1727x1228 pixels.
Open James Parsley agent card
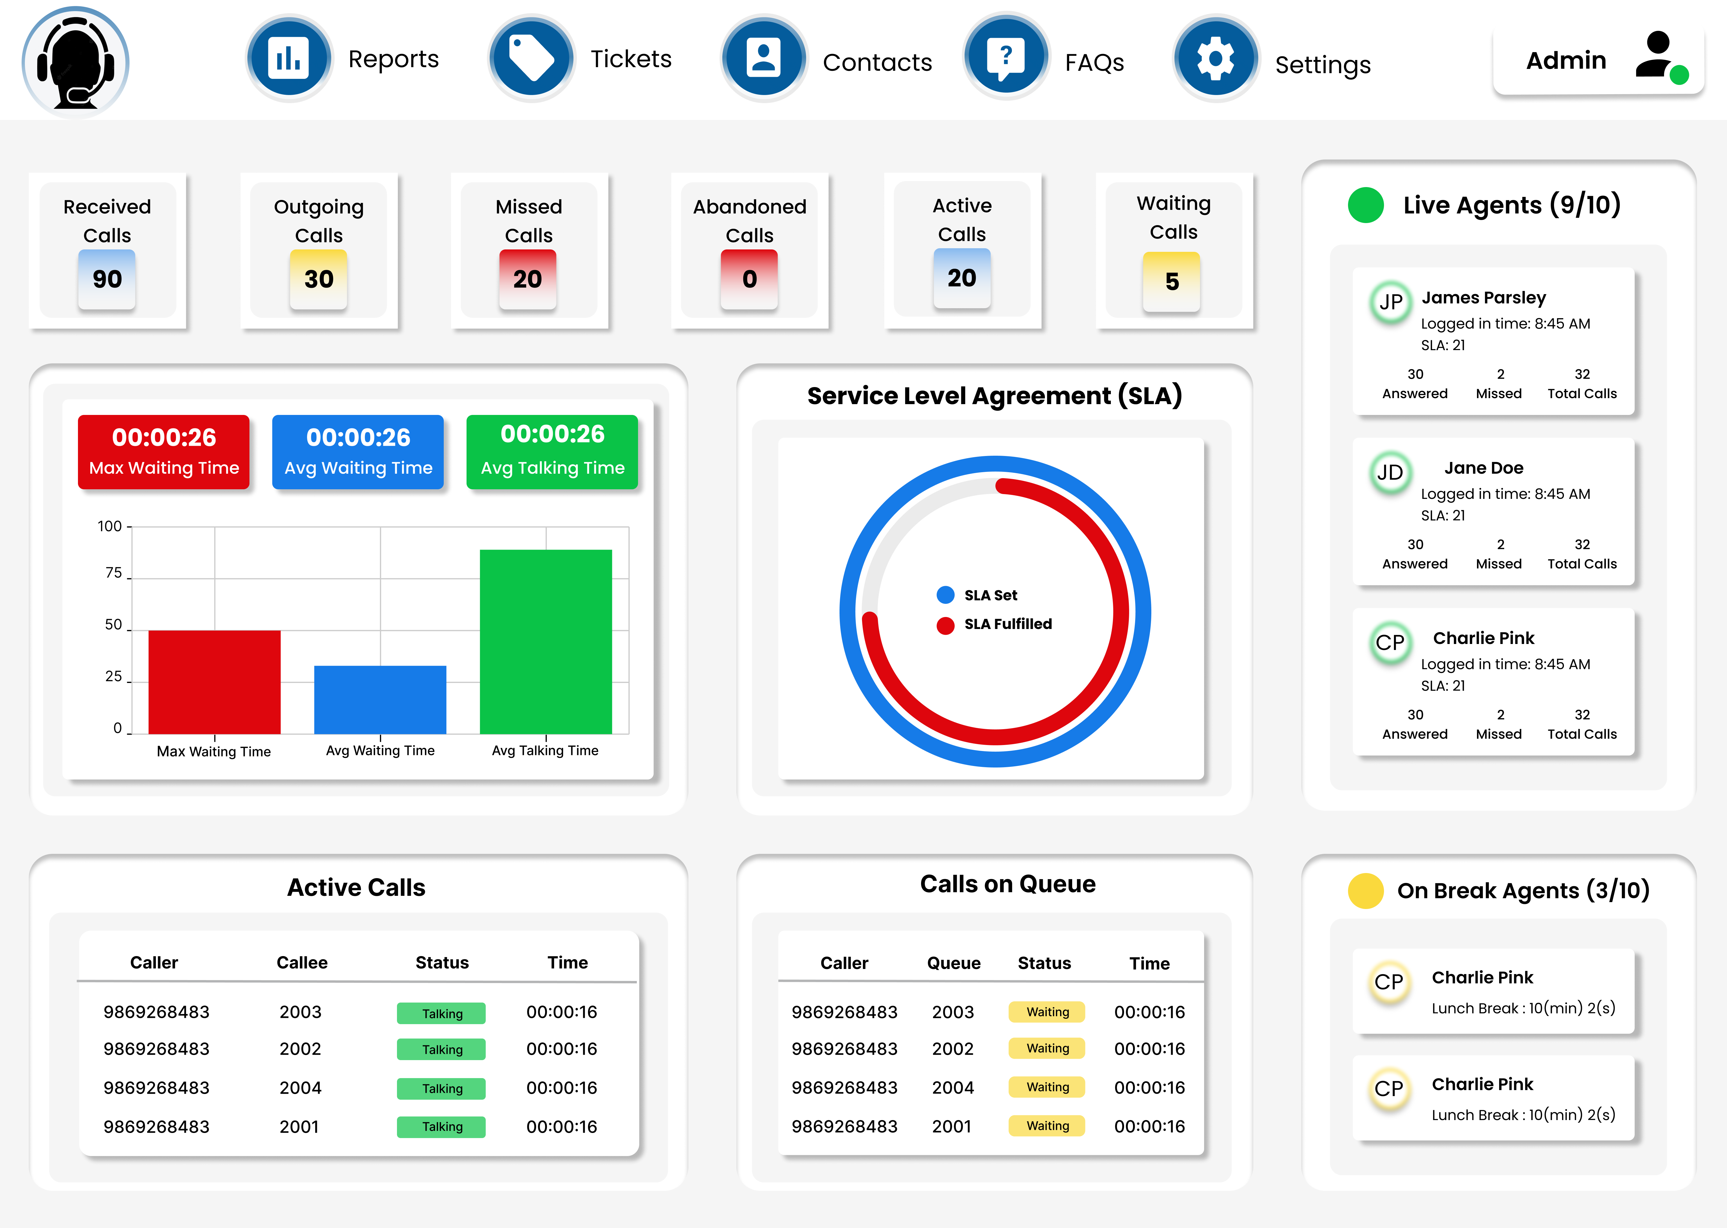pyautogui.click(x=1493, y=341)
